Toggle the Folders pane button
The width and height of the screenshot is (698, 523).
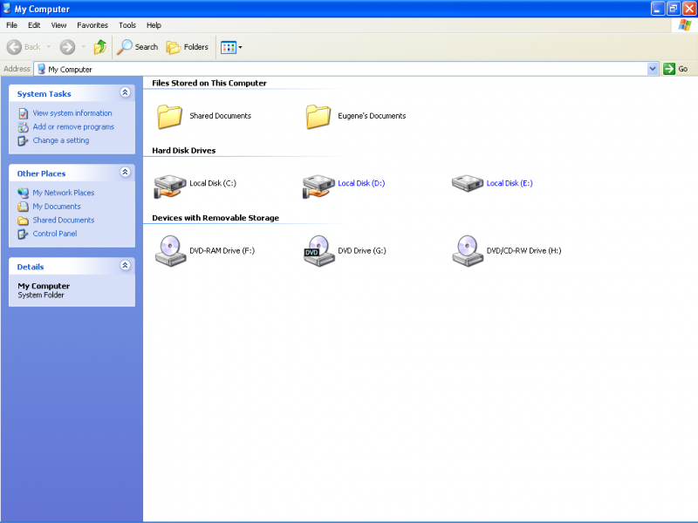click(187, 47)
